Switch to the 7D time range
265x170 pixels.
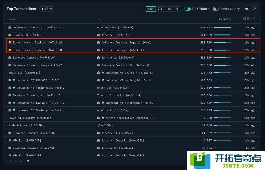(x=160, y=9)
